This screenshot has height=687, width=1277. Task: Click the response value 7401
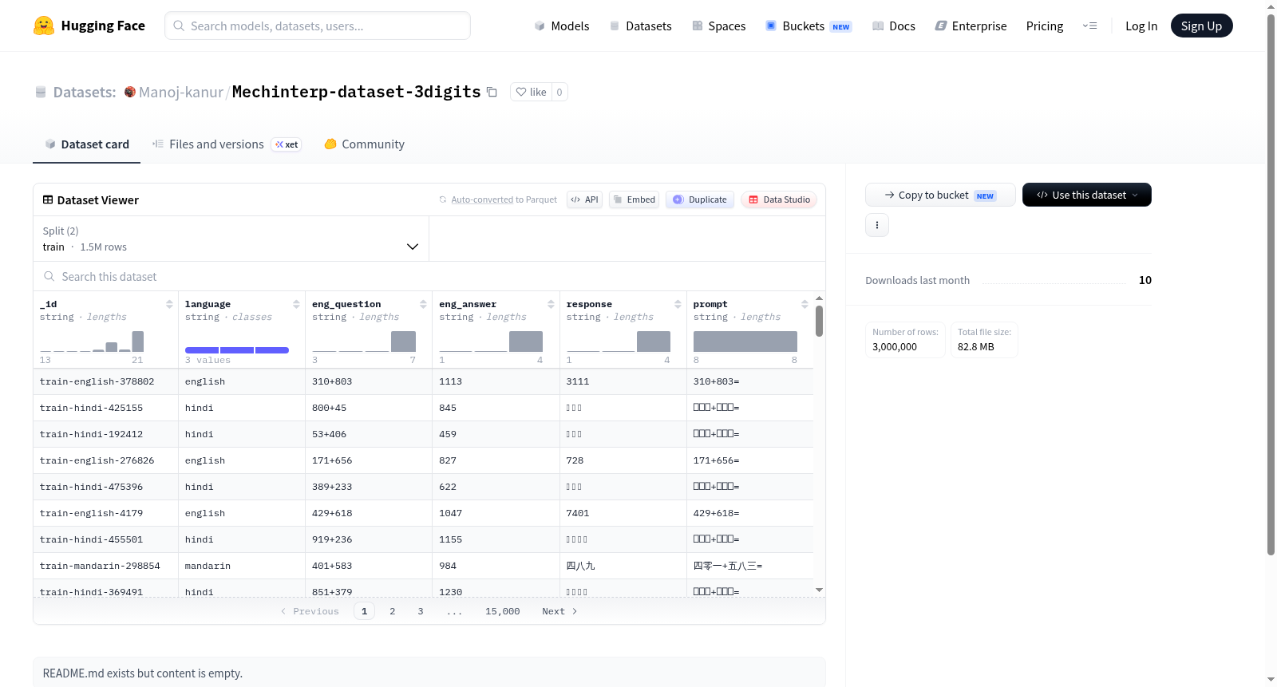578,513
